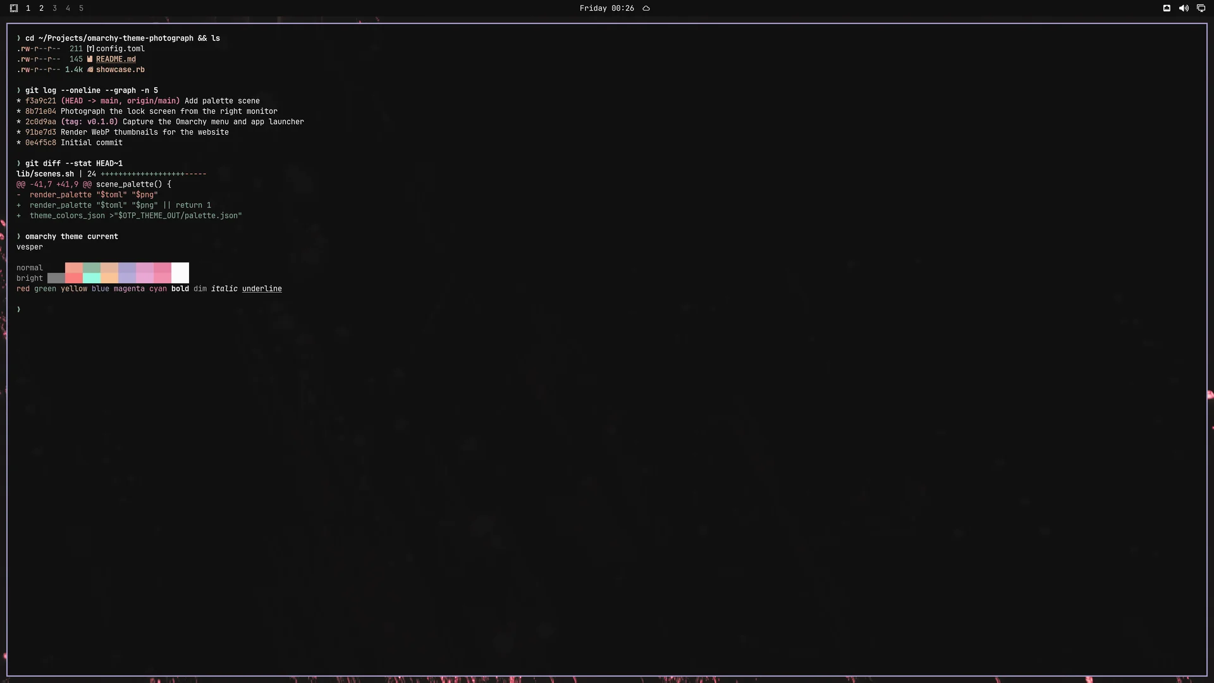The height and width of the screenshot is (683, 1214).
Task: Switch to workspace 1
Action: pos(28,8)
